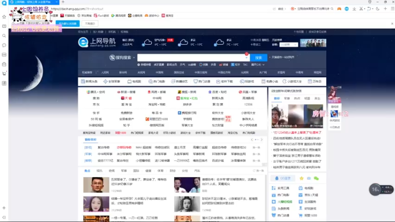
Task: Open the 阿里巴巴1688 link
Action: [x=157, y=119]
